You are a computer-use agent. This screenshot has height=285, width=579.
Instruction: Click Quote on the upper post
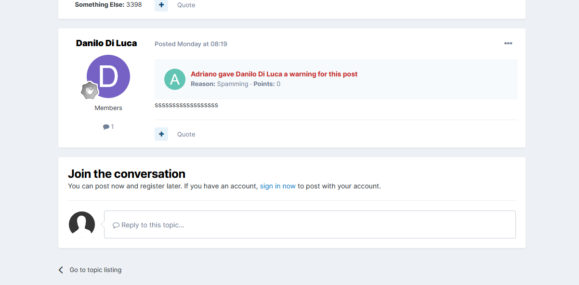pyautogui.click(x=186, y=5)
